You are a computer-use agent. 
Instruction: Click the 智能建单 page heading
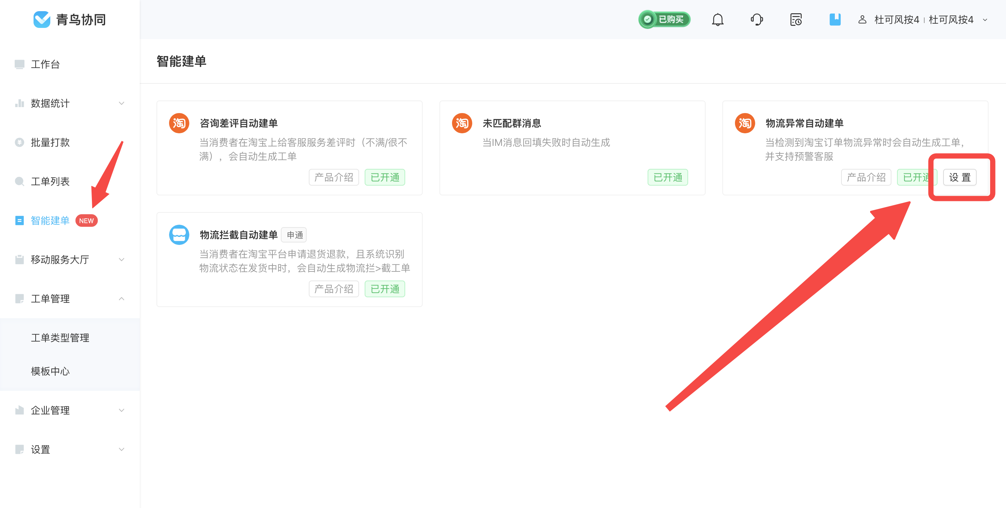coord(181,61)
